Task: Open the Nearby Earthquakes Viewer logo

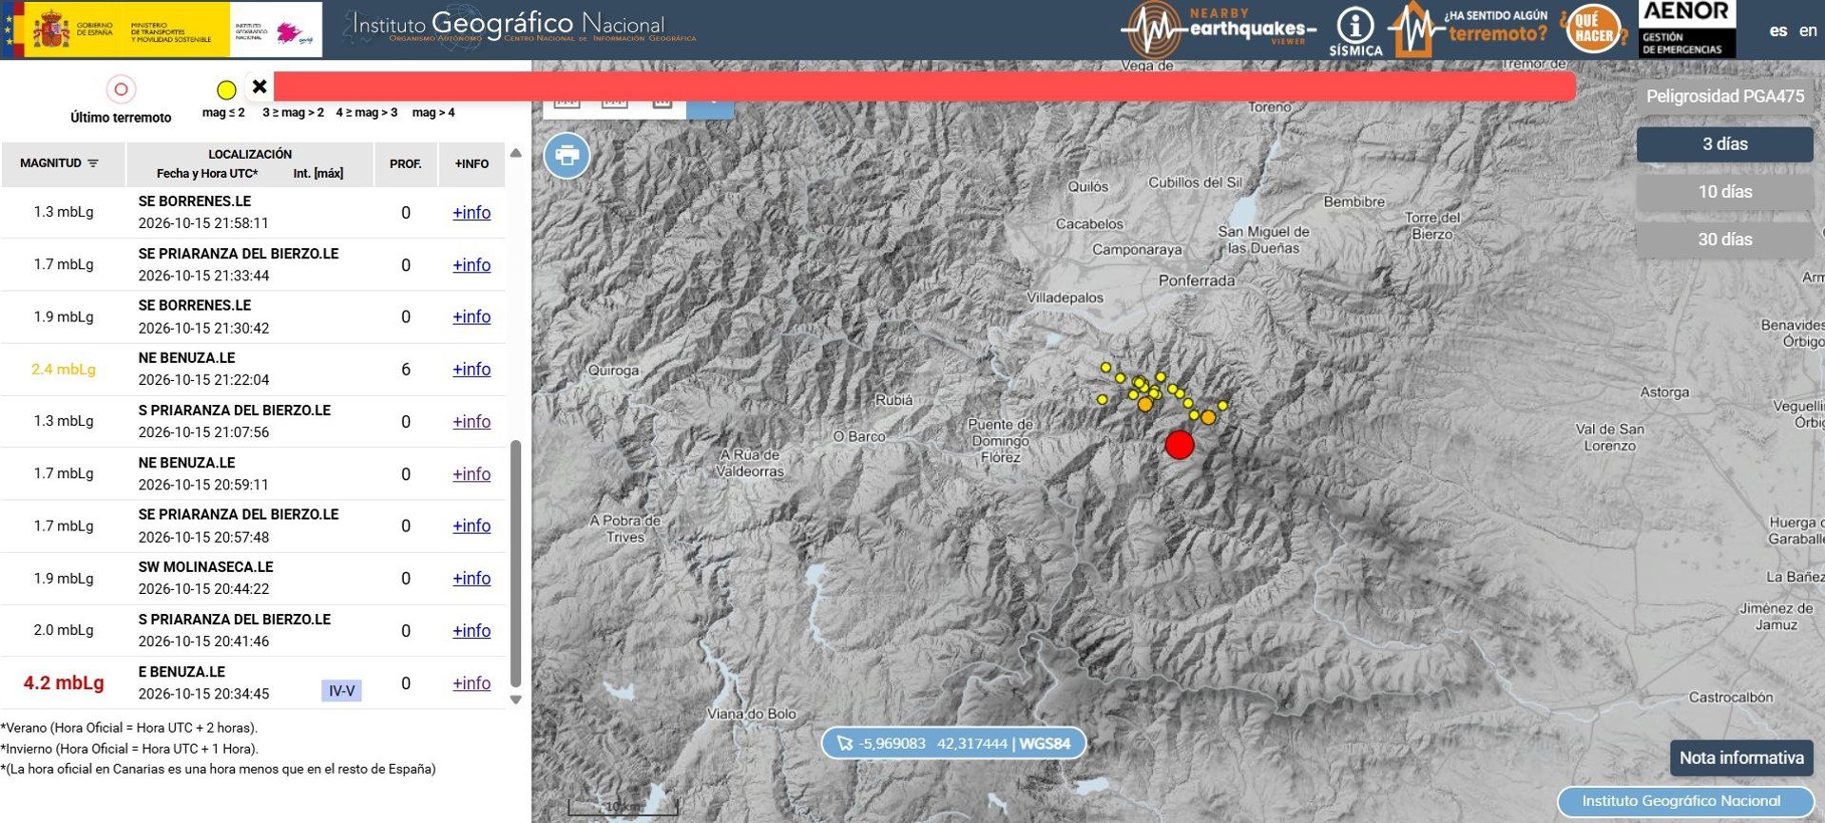Action: 1219,29
